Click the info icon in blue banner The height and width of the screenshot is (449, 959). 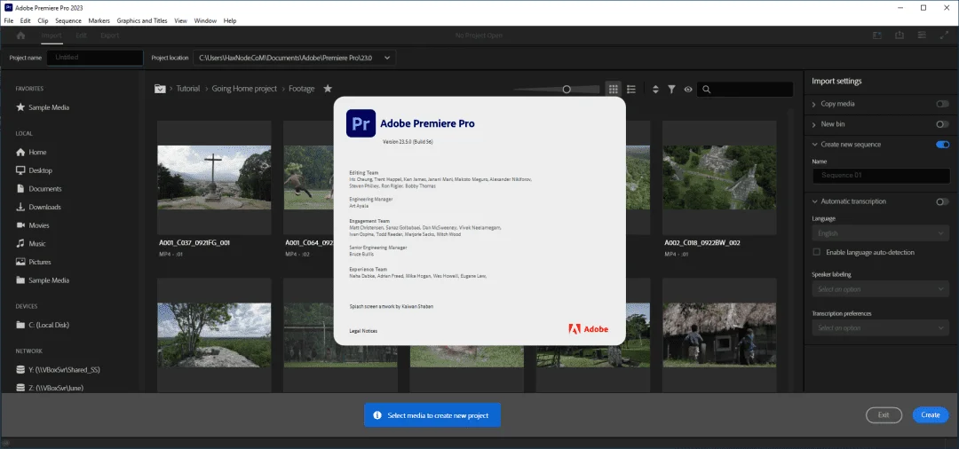coord(377,415)
